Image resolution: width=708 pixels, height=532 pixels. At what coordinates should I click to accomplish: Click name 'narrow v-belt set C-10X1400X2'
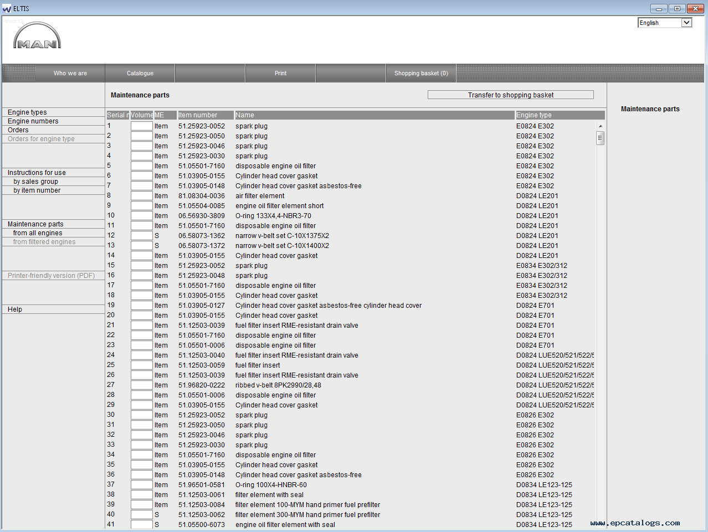click(282, 246)
